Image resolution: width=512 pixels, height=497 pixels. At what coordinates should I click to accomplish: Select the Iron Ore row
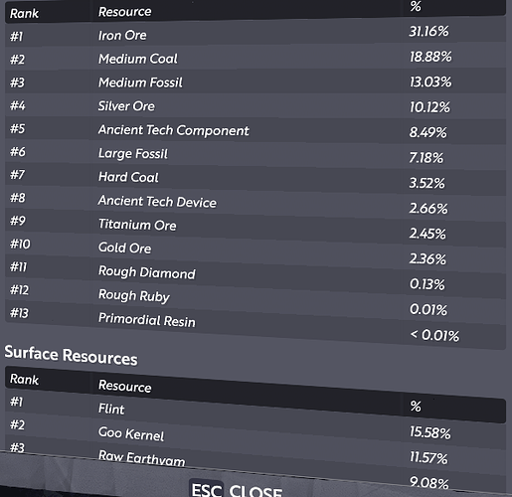(256, 34)
